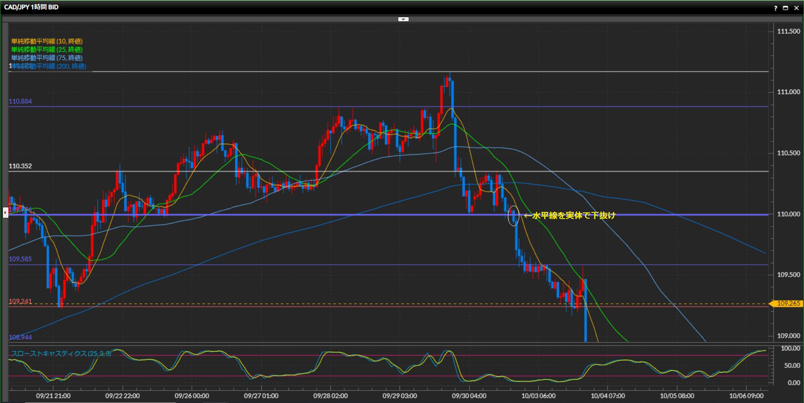Select the white ellipse drawn on the candle
This screenshot has height=403, width=804.
pos(513,216)
